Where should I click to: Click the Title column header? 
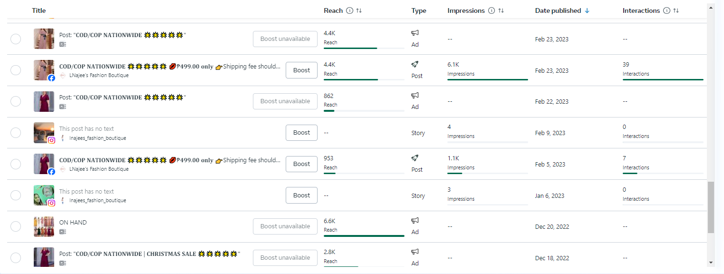click(39, 10)
